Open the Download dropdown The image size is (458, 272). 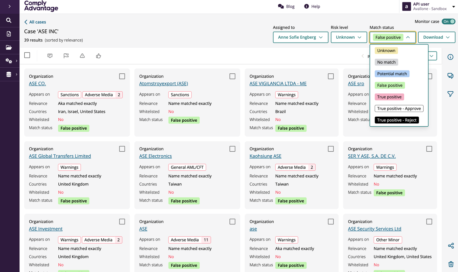[x=437, y=37]
